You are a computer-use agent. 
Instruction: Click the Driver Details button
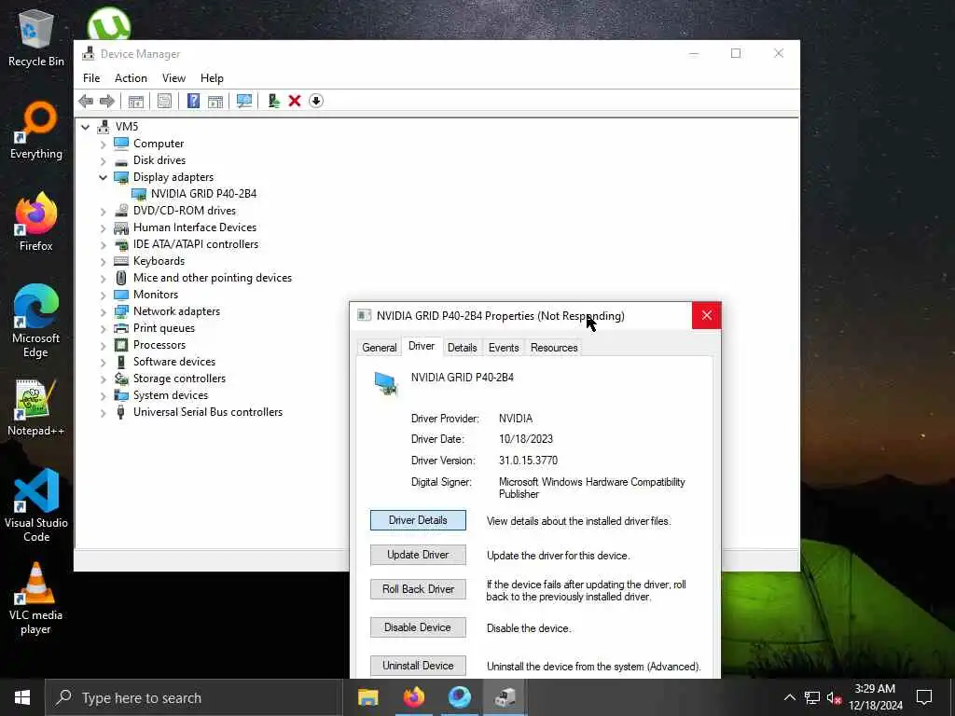click(418, 520)
